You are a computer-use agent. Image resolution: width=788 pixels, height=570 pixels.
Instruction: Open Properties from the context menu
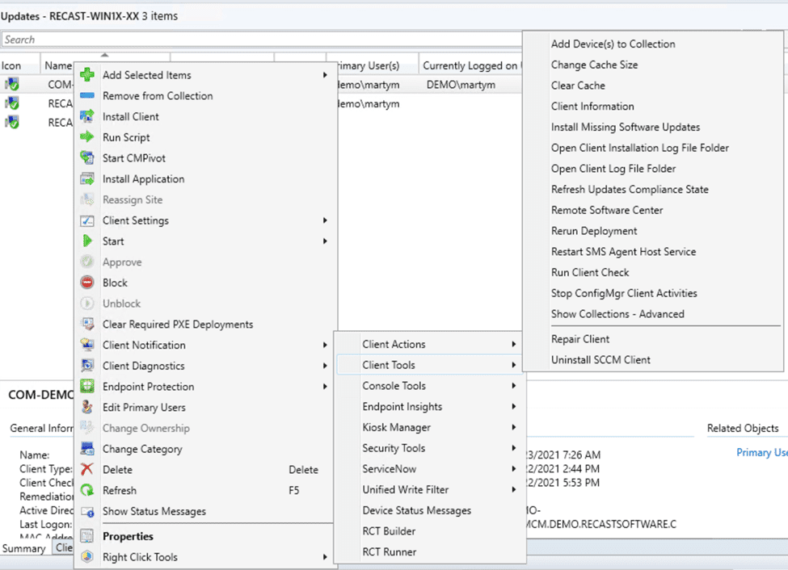[129, 535]
